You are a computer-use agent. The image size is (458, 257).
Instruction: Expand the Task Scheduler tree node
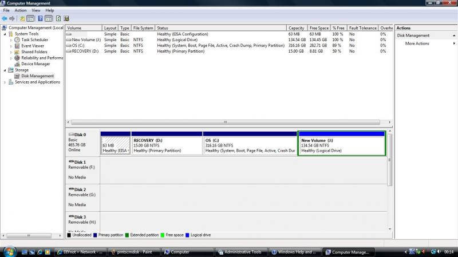coord(11,40)
